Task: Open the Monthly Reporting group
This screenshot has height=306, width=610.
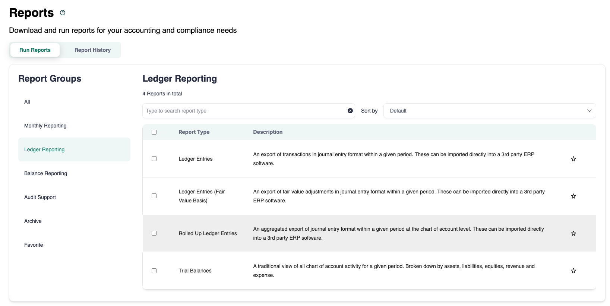Action: (45, 126)
